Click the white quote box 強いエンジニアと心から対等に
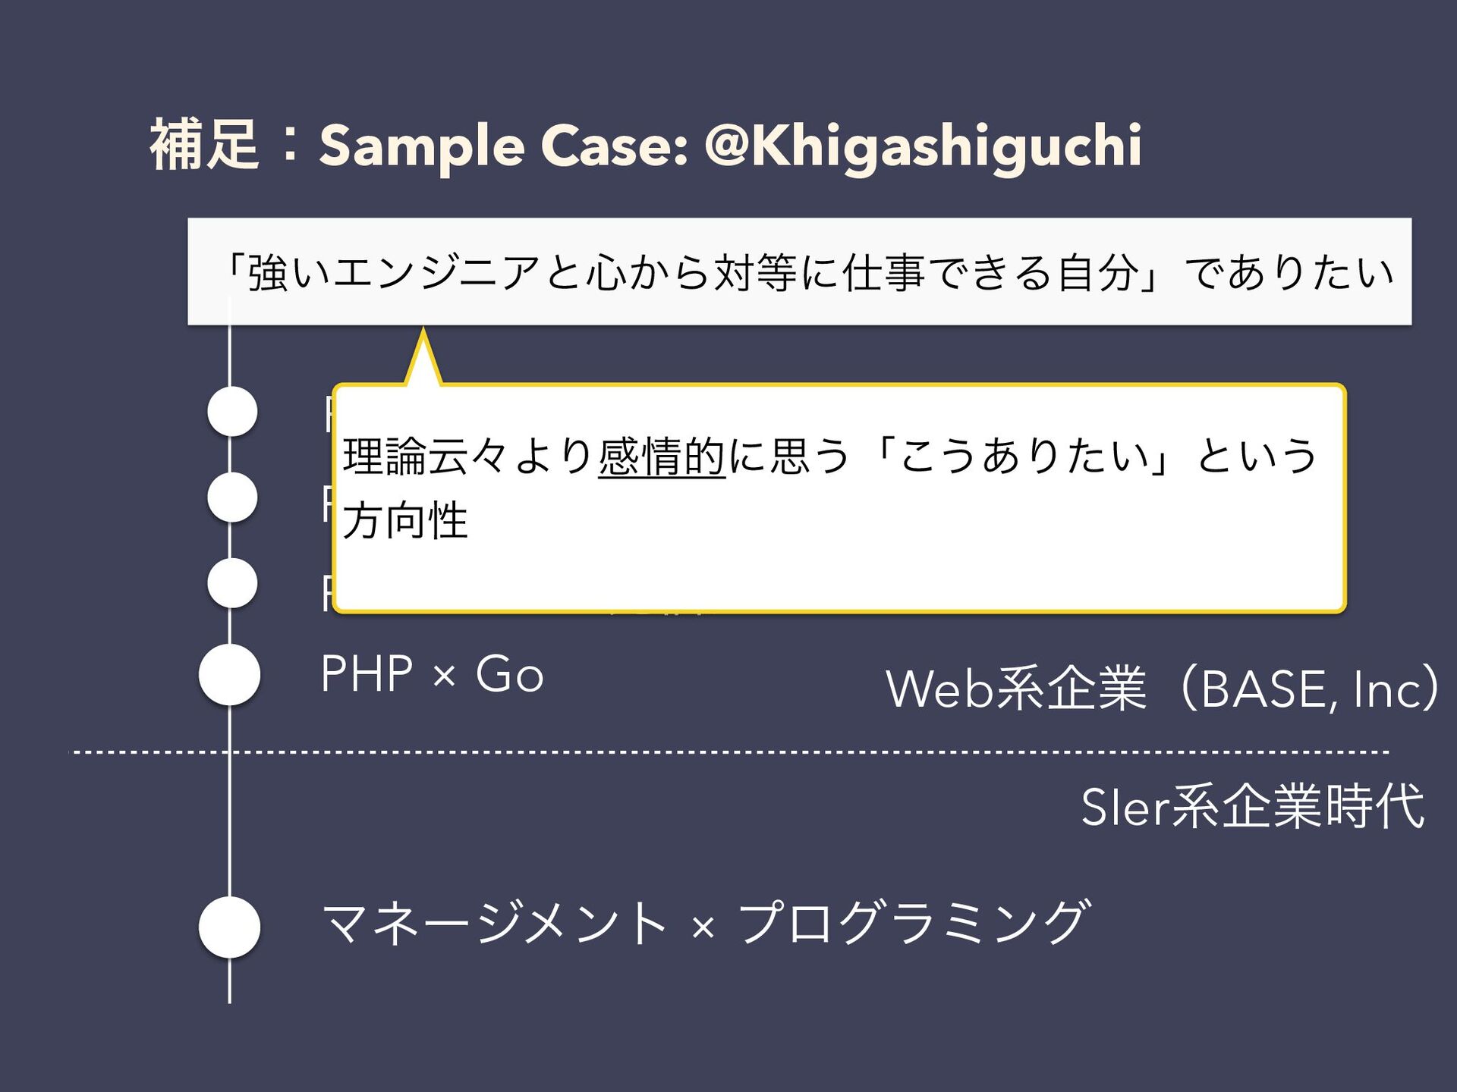1457x1092 pixels. pos(800,271)
